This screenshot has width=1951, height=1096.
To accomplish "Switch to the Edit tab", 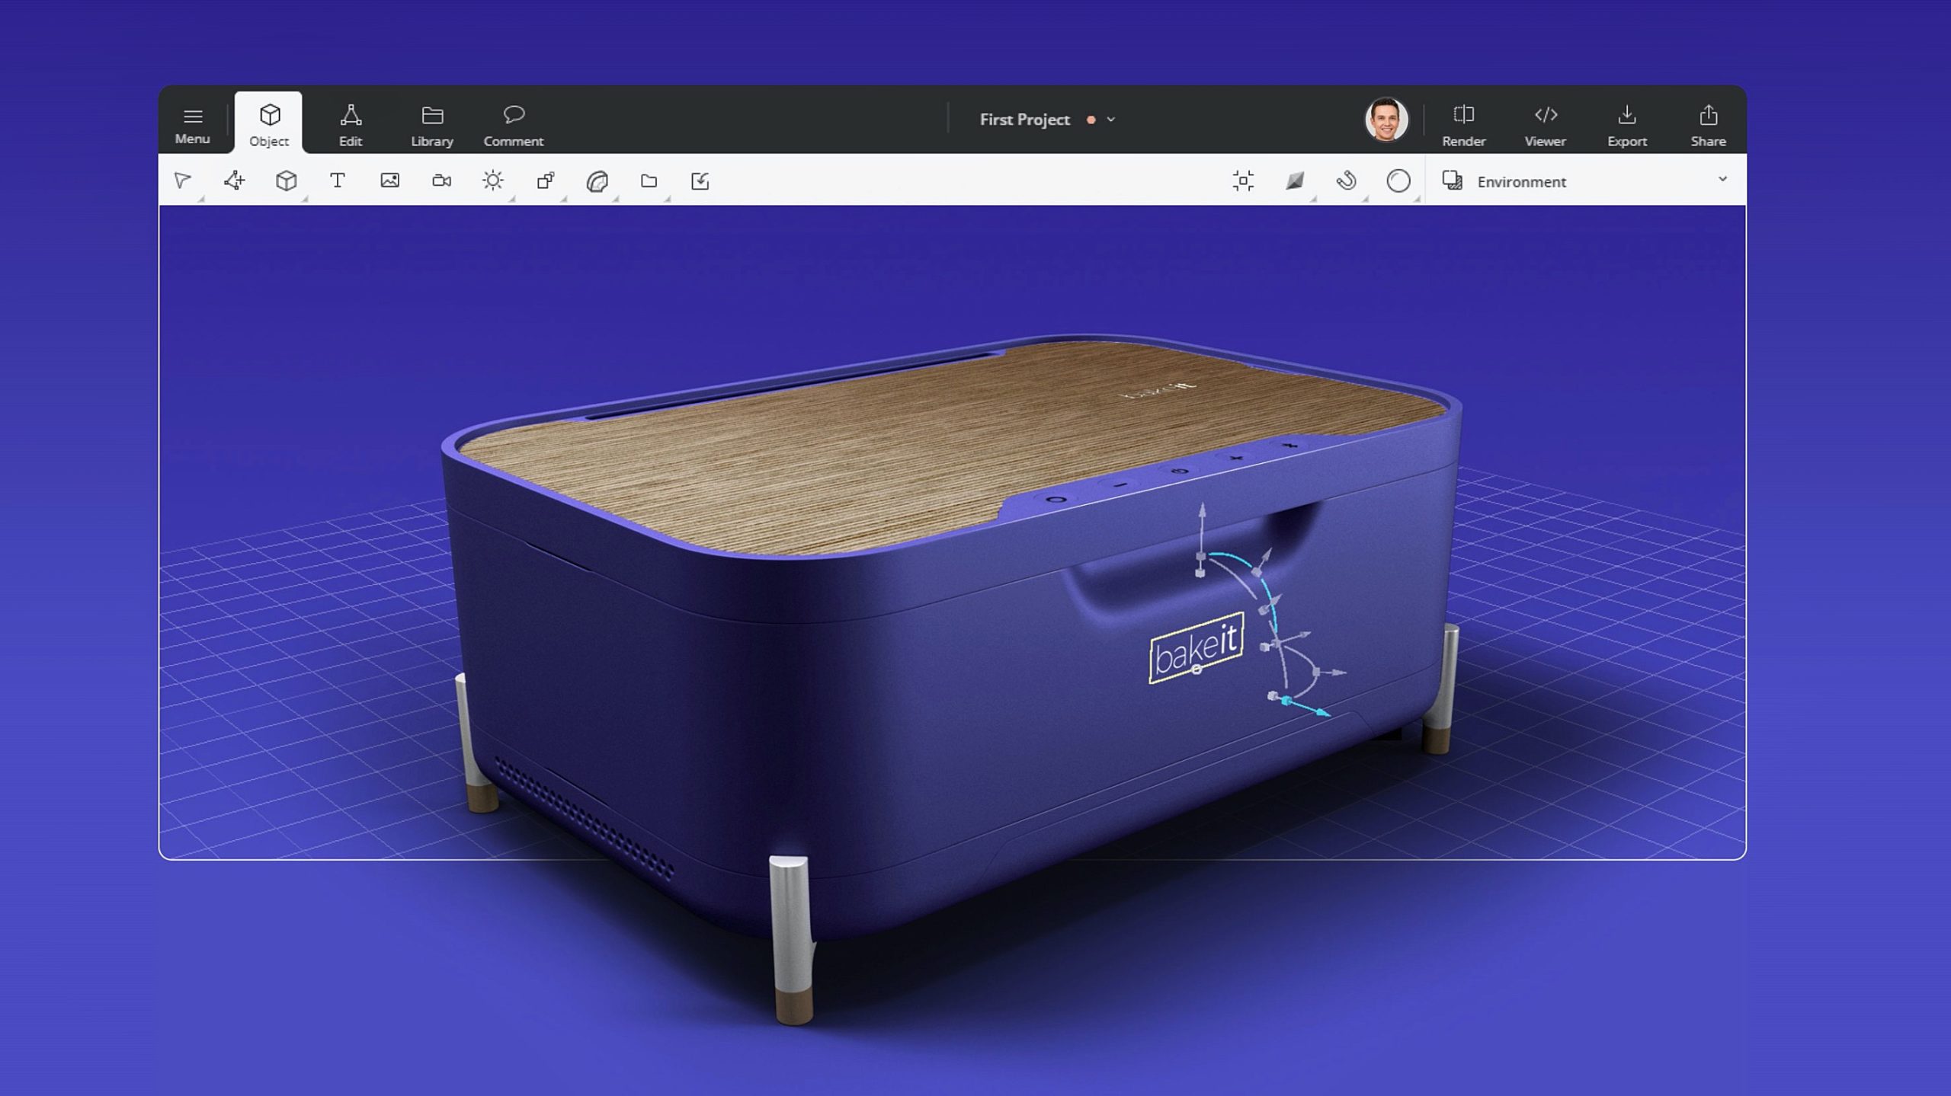I will coord(351,124).
